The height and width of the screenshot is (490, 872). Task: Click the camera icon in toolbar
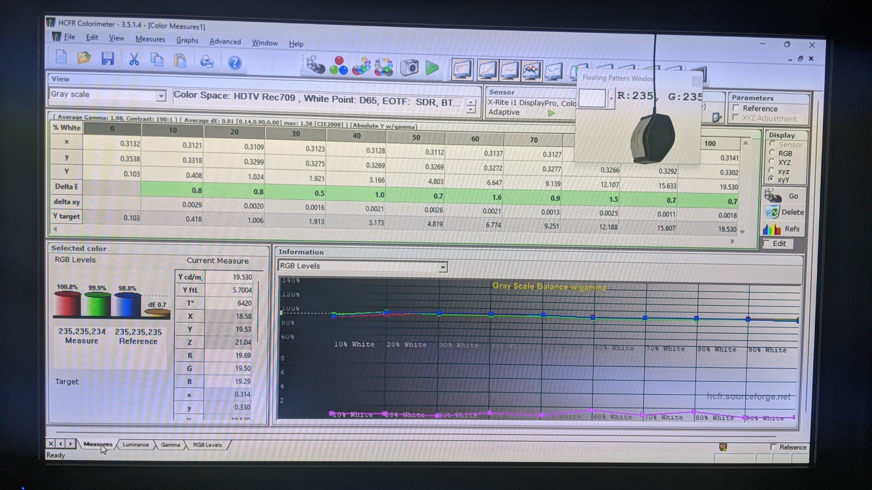(409, 67)
